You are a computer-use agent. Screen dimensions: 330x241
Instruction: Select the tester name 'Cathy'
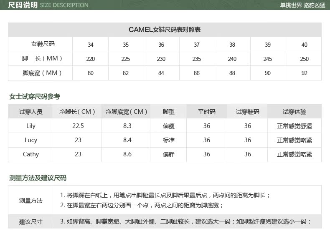coord(31,154)
